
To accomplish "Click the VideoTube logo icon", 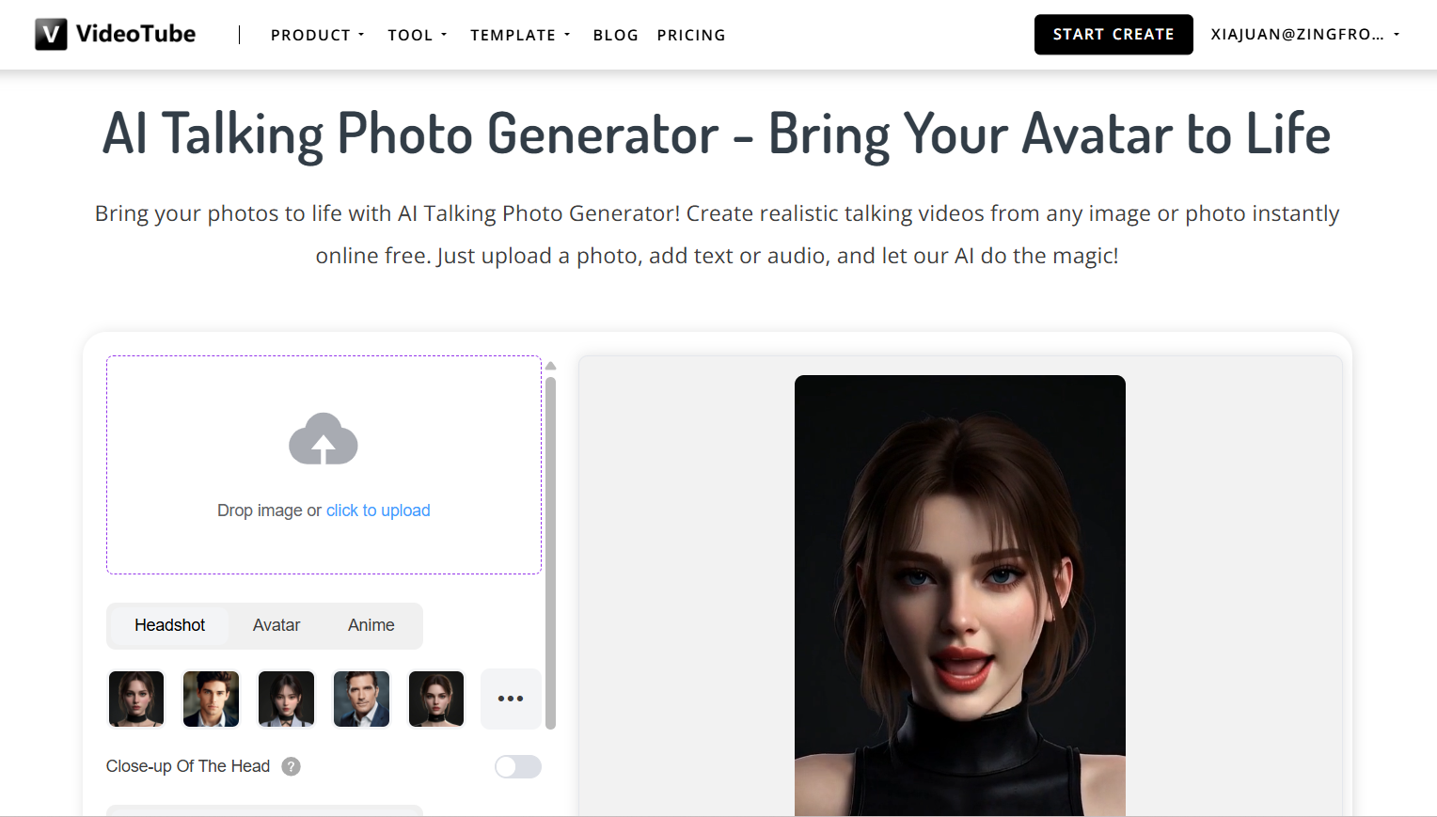I will [51, 34].
